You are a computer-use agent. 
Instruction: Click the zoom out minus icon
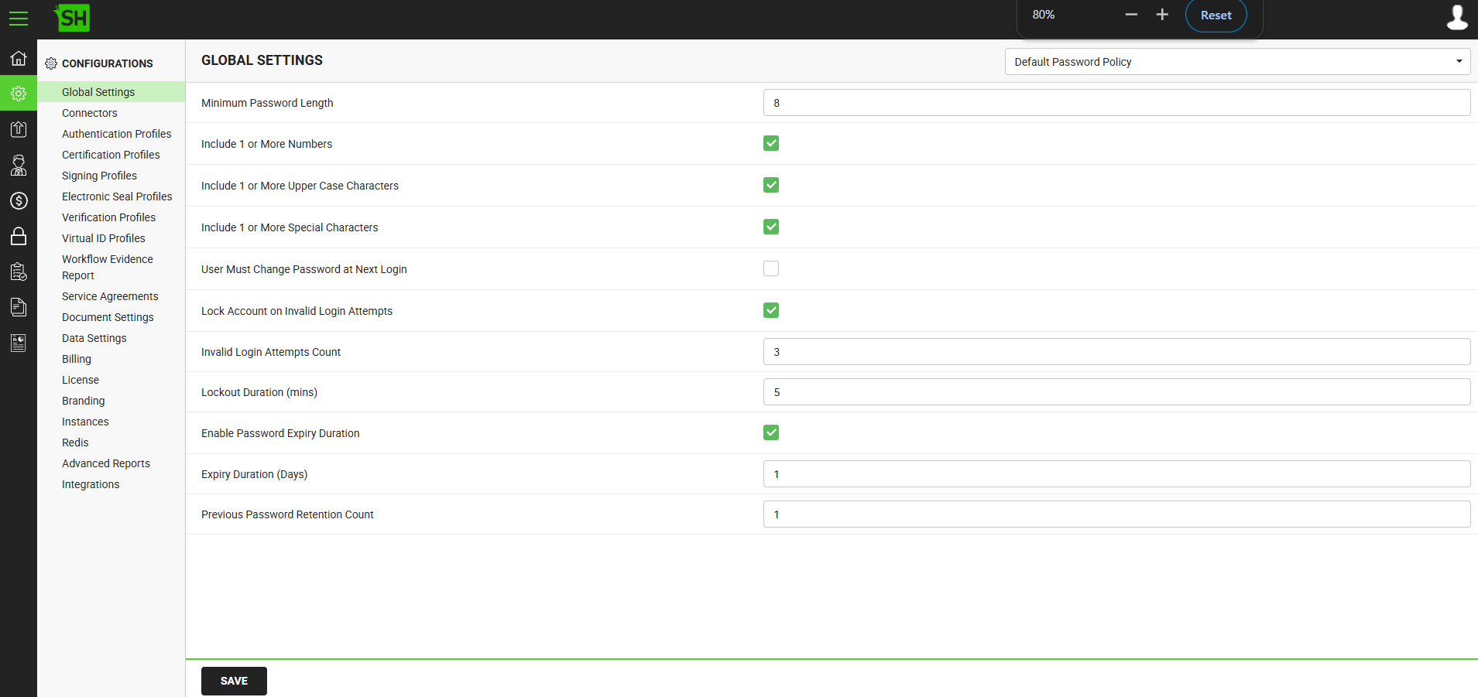(1131, 15)
